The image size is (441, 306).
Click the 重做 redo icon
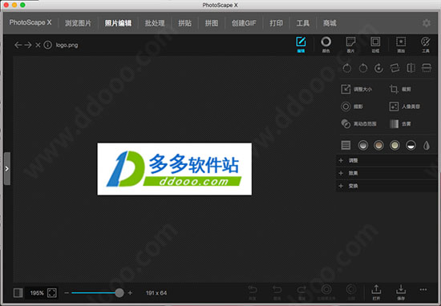pyautogui.click(x=301, y=292)
